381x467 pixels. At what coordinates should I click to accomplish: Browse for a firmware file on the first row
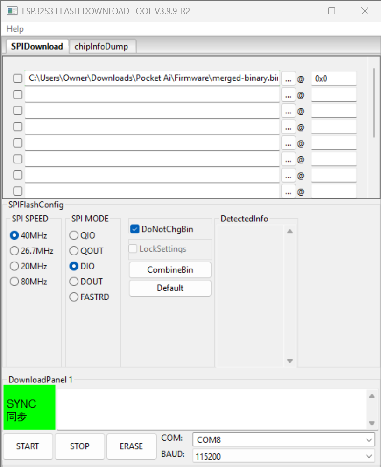pos(288,78)
